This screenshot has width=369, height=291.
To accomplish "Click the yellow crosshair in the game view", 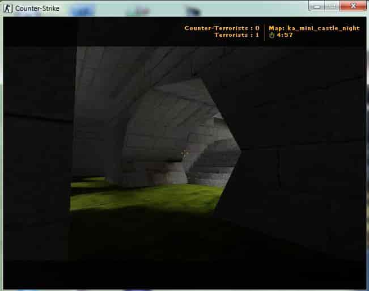I will click(185, 153).
